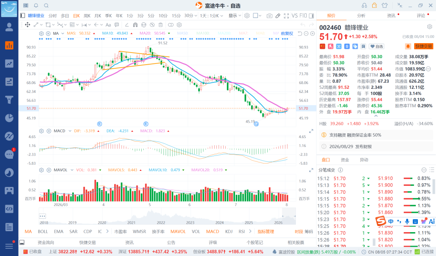Open the 显示 display dropdown
436x256 pixels.
235,16
